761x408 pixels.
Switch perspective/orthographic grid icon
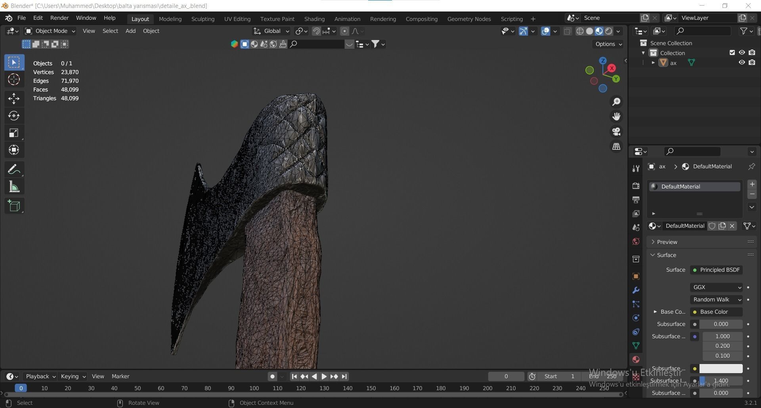tap(616, 147)
